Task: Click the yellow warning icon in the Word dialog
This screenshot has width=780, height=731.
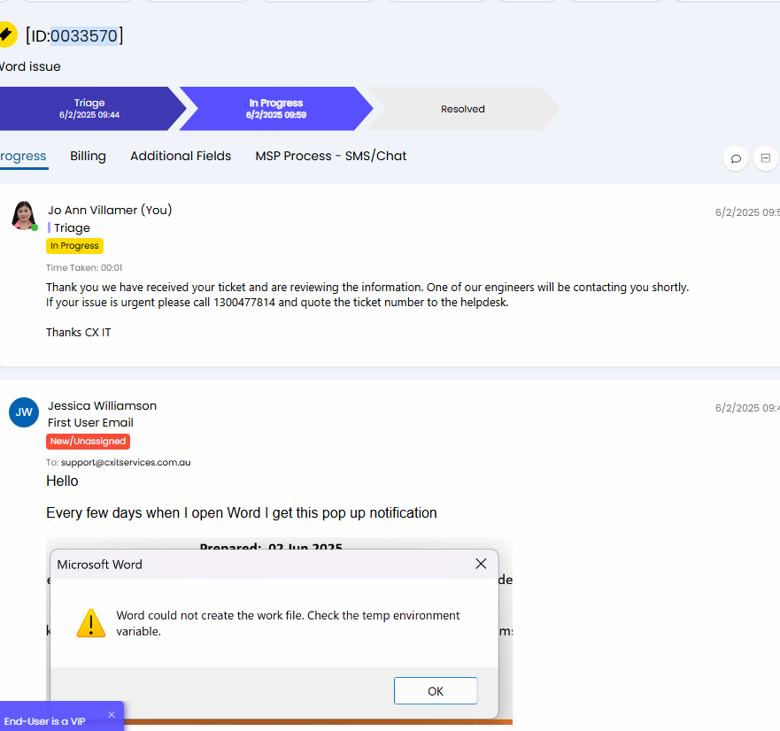Action: pos(91,623)
